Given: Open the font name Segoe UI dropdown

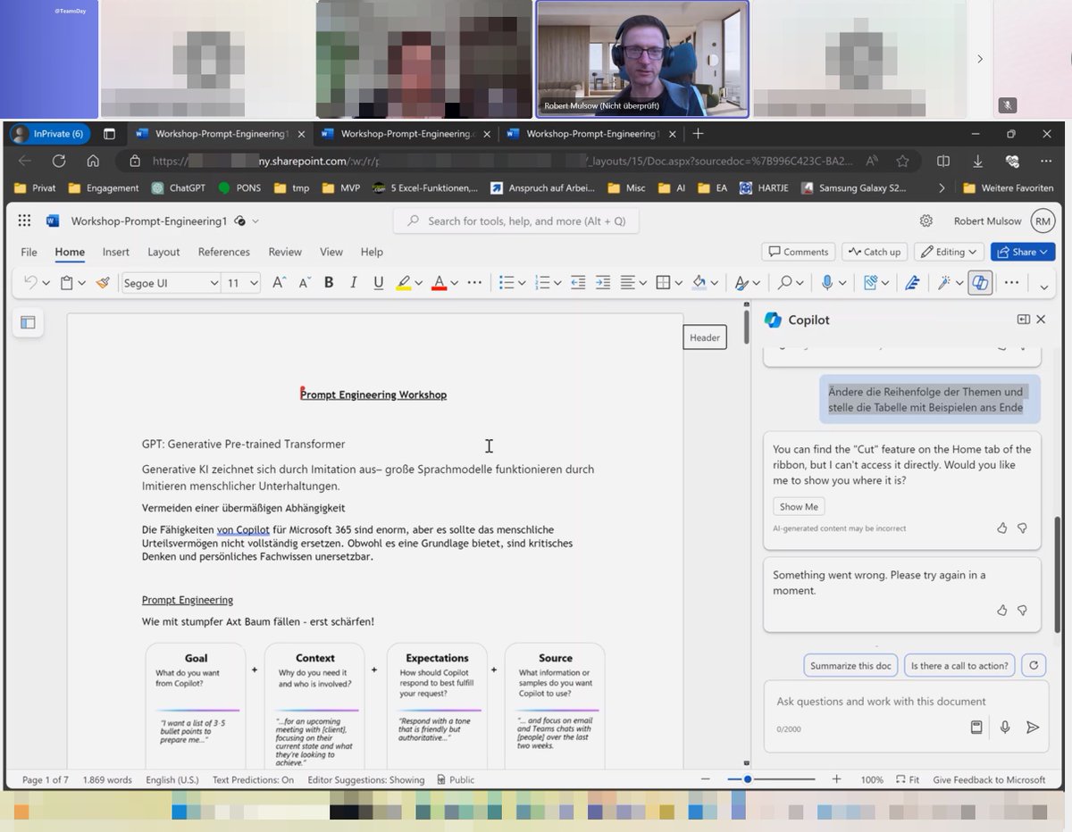Looking at the screenshot, I should tap(214, 283).
